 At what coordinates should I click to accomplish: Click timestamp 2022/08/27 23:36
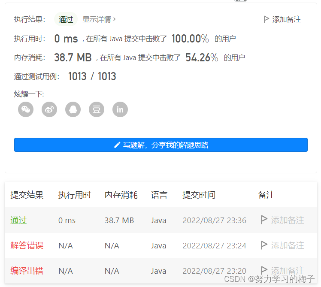tap(214, 221)
